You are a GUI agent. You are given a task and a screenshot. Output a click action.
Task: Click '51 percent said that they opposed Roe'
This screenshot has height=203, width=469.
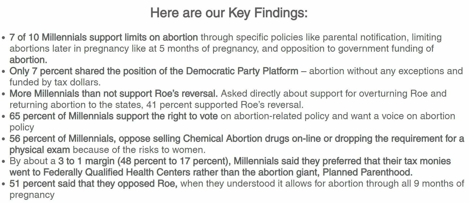click(x=94, y=183)
